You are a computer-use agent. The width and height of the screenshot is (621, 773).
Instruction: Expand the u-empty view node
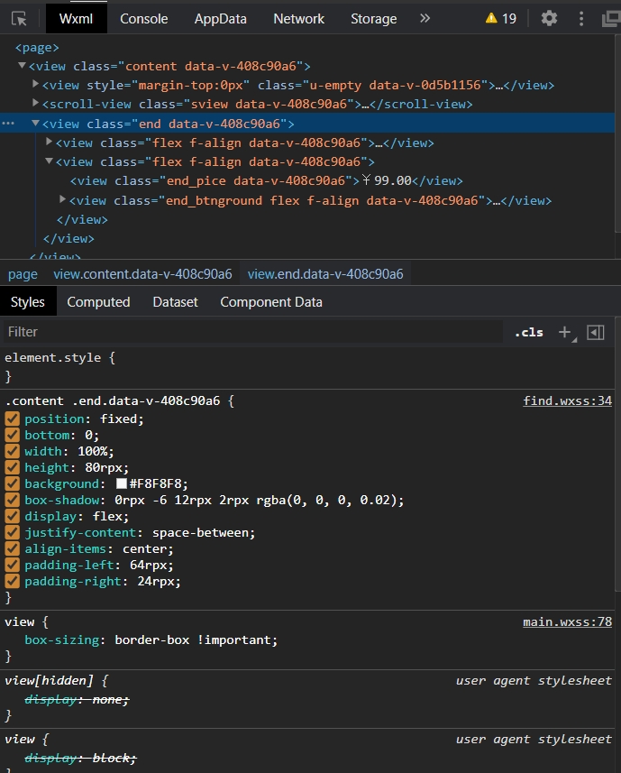(x=35, y=84)
